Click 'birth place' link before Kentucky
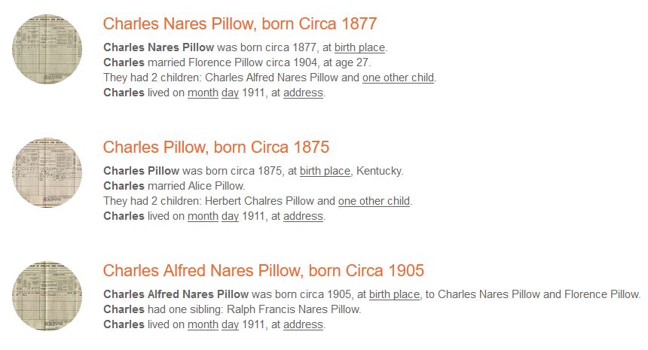Viewport: 648px width, 350px height. (x=325, y=171)
